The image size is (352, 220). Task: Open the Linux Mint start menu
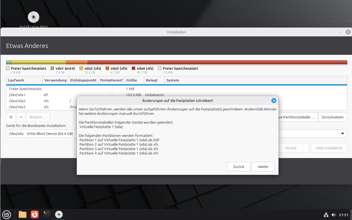[7, 214]
